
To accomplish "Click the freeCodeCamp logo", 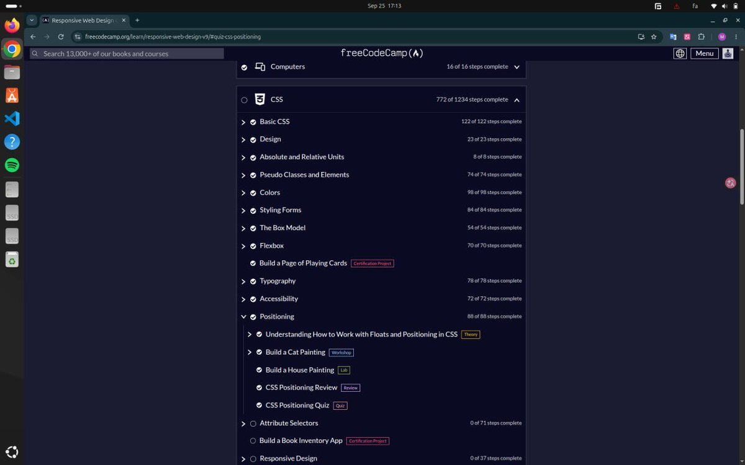I will point(382,53).
